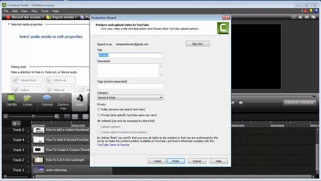Viewport: 321px width, 181px height.
Task: Open YouTube Terms of Service link
Action: click(x=113, y=145)
